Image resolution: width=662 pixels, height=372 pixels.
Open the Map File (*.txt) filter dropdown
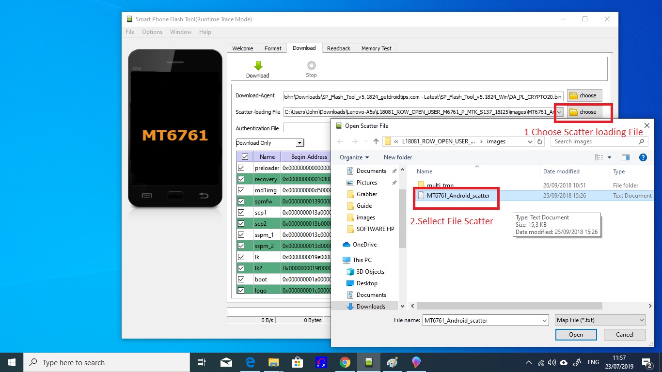600,320
